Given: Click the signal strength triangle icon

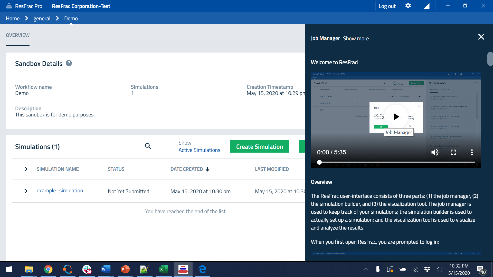Looking at the screenshot, I should point(426,6).
